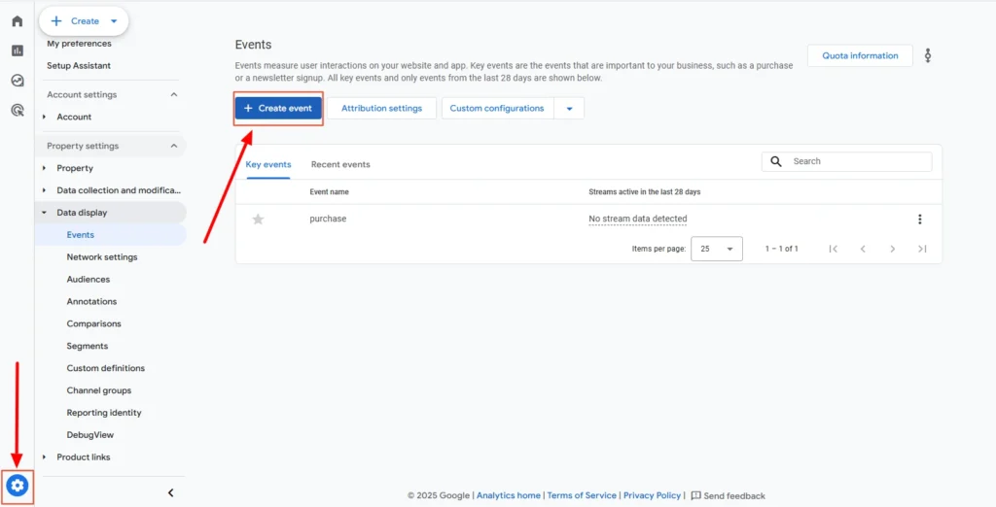
Task: Click the Create event button
Action: (x=278, y=109)
